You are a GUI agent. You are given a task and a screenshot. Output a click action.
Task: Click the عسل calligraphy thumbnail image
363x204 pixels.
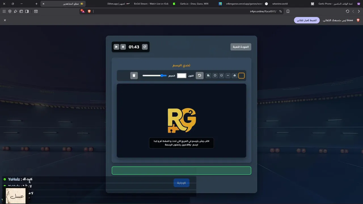coord(16,196)
